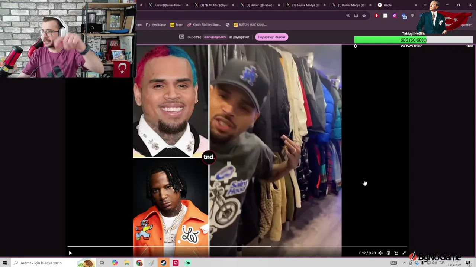Open the notification center icon
476x267 pixels.
(468, 263)
